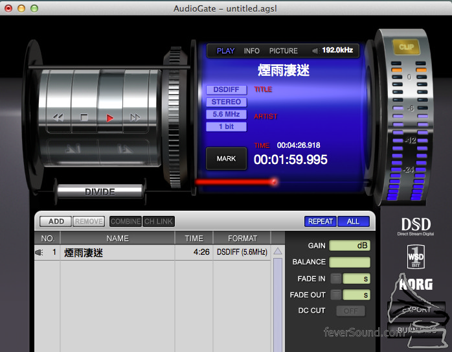452x352 pixels.
Task: Click the elapsed time 00:01:59.995
Action: point(290,159)
